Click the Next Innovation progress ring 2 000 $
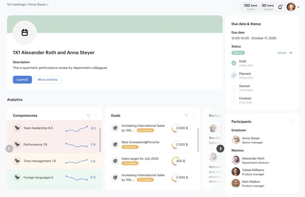Screen dimensions: 305x197 click(176, 145)
